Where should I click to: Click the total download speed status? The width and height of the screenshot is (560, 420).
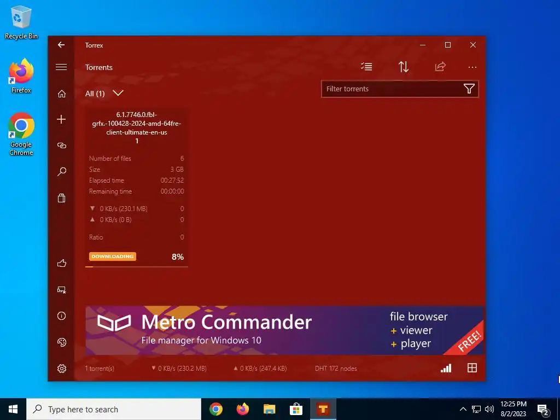coord(179,369)
